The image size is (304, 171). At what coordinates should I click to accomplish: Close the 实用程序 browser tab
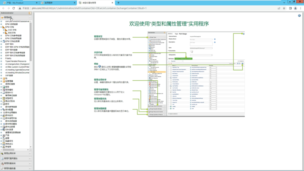click(x=74, y=3)
